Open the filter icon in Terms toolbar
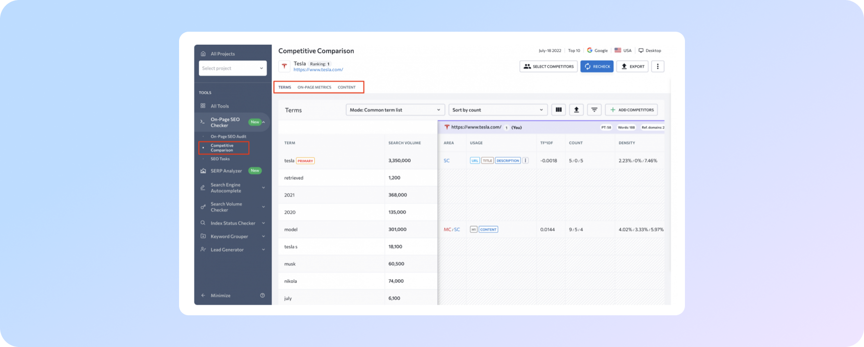Viewport: 864px width, 347px height. point(594,110)
